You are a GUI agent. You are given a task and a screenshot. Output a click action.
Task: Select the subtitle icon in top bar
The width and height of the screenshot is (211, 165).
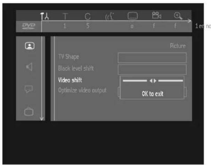pyautogui.click(x=133, y=16)
